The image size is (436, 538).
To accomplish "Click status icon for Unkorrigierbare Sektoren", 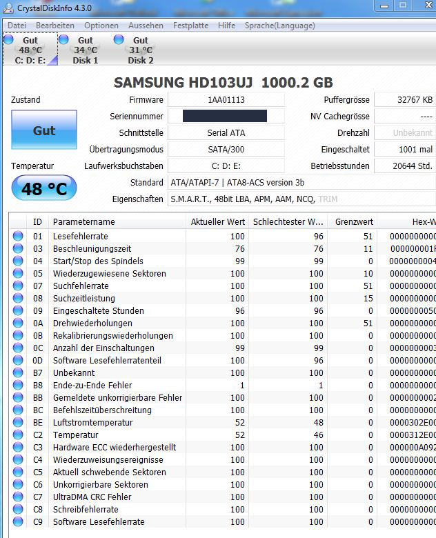I will click(x=18, y=484).
